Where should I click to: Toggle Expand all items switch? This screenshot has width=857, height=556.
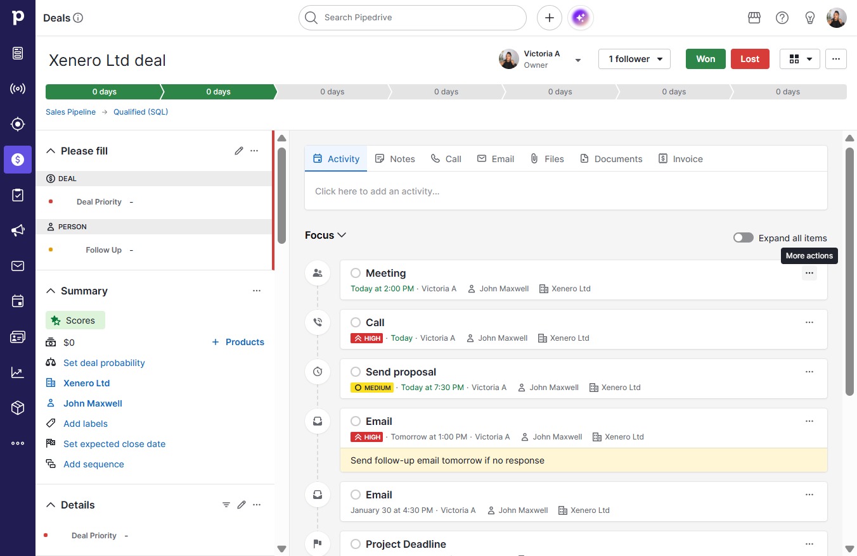click(x=744, y=237)
